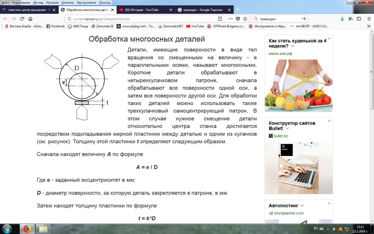Screen dimensions: 374x234
Task: Close the Как стать худенькой ad
Action: (x=329, y=38)
